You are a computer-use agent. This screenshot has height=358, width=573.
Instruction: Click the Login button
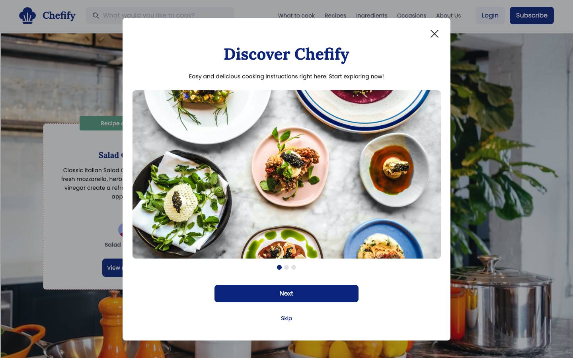[490, 16]
